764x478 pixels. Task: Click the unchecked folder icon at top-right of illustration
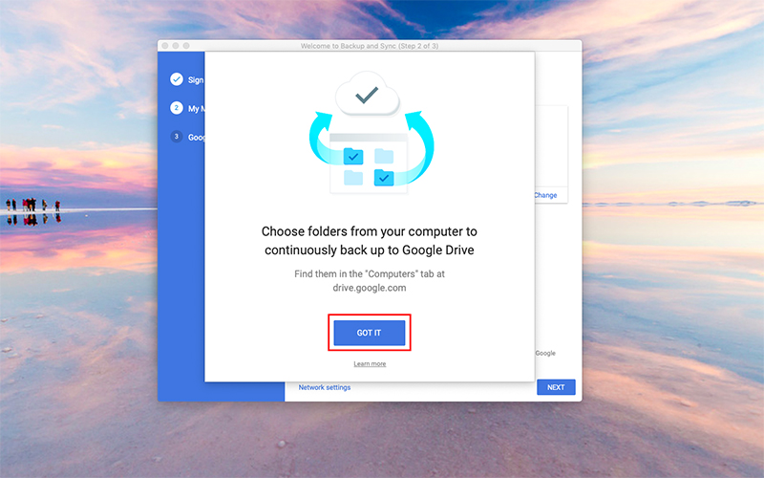(384, 156)
